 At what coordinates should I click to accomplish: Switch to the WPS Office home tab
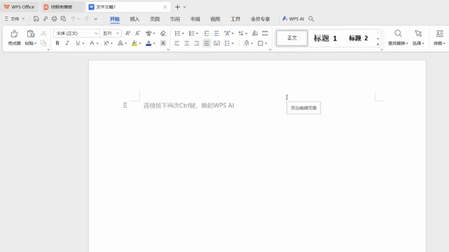pos(19,7)
